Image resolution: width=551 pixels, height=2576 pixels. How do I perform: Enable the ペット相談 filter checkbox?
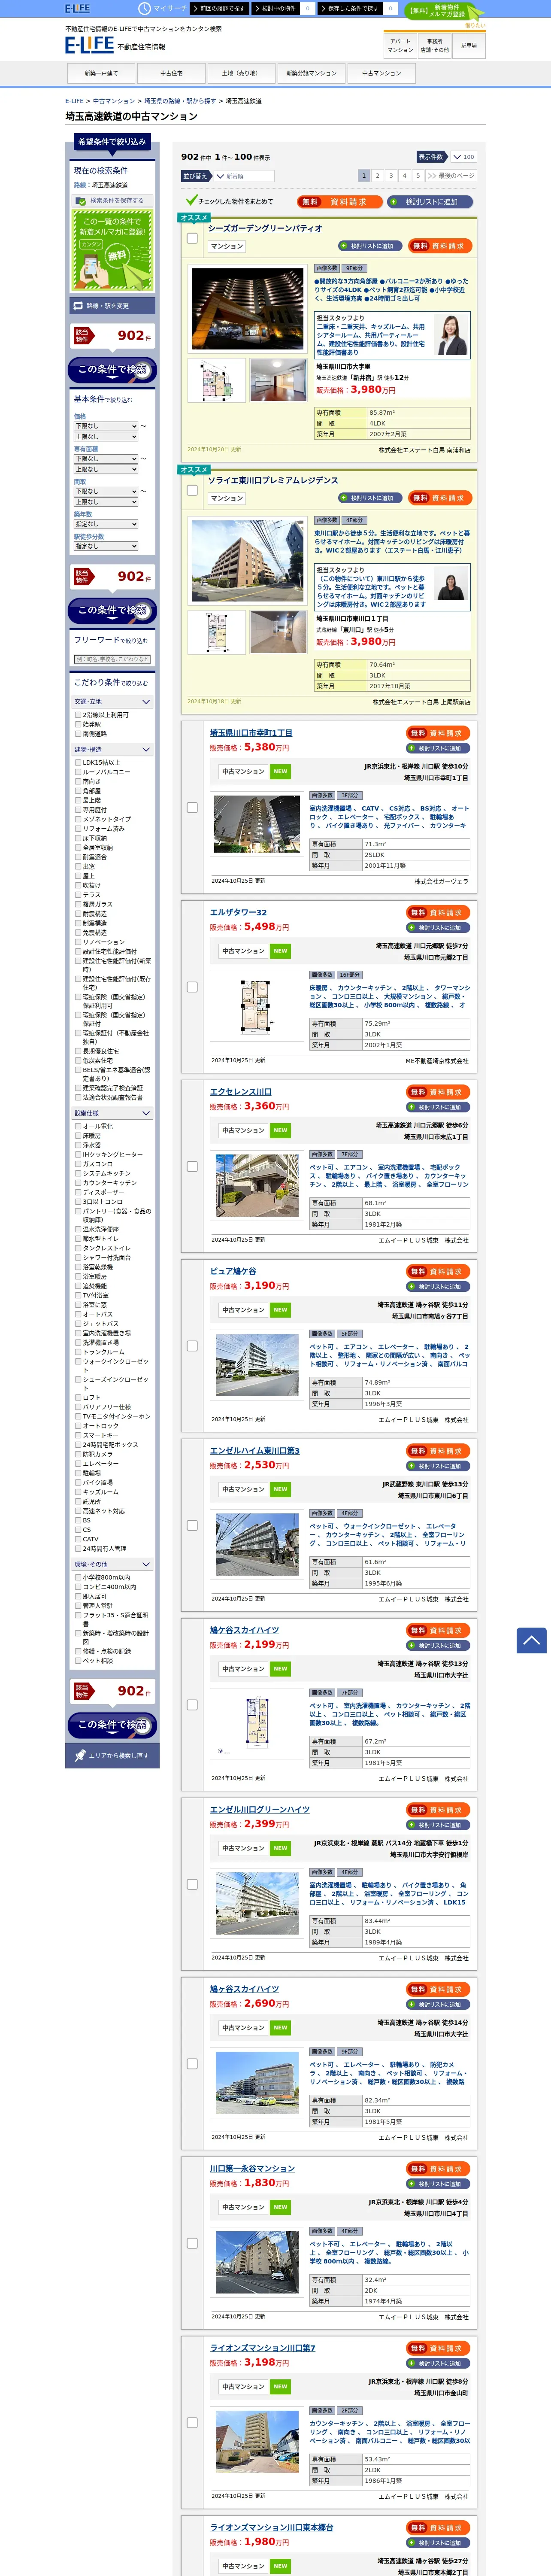[78, 1661]
